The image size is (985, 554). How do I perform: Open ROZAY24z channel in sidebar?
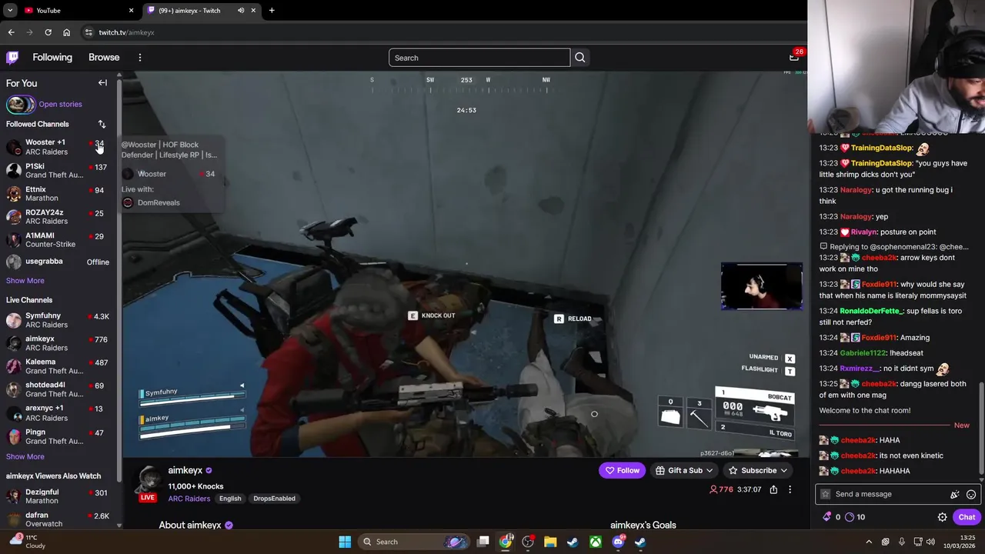pos(58,216)
